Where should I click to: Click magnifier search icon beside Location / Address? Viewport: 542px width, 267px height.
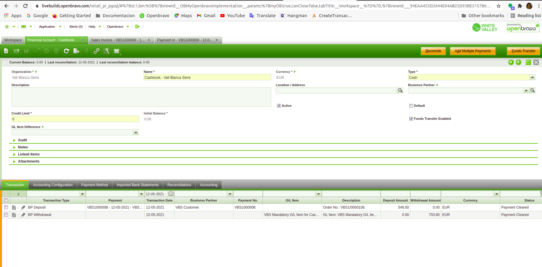coord(400,91)
